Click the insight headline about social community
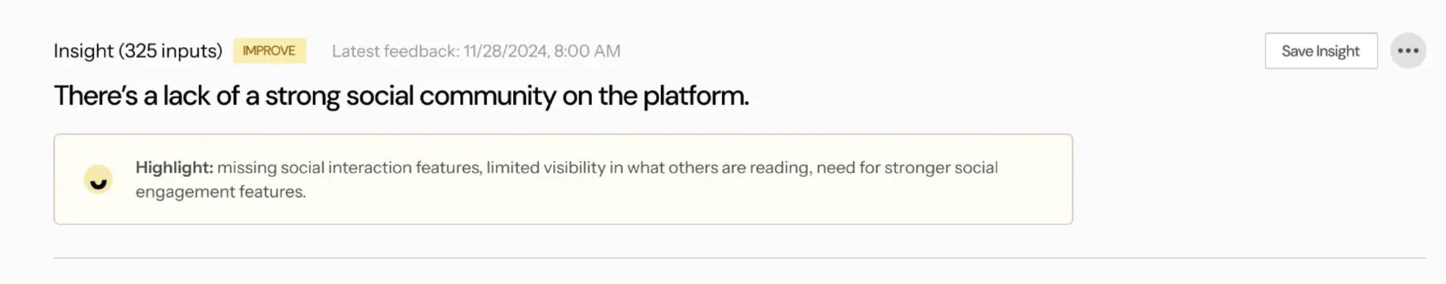Screen dimensions: 1446x284 (401, 96)
